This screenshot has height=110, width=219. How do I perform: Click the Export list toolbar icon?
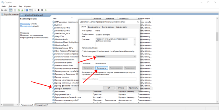click(22, 10)
